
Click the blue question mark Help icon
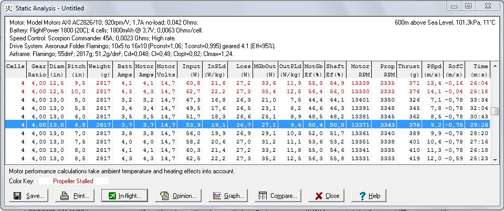point(362,196)
